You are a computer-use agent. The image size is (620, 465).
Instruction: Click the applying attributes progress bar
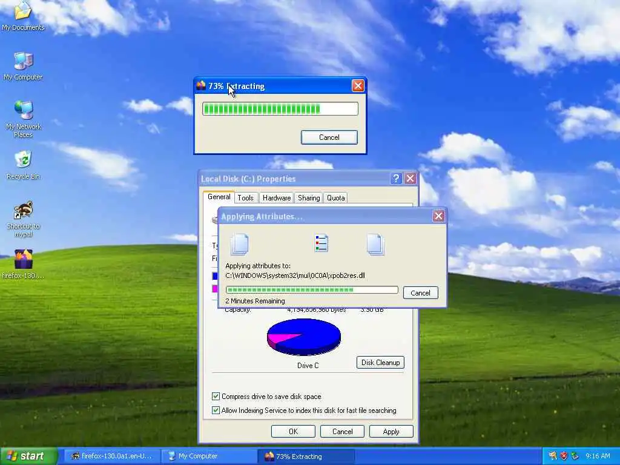[x=312, y=290]
